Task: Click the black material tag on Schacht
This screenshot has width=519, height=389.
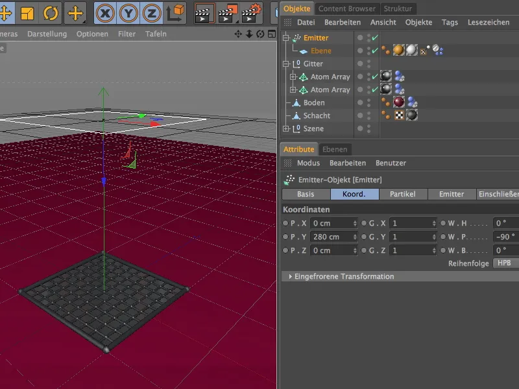Action: pyautogui.click(x=411, y=115)
